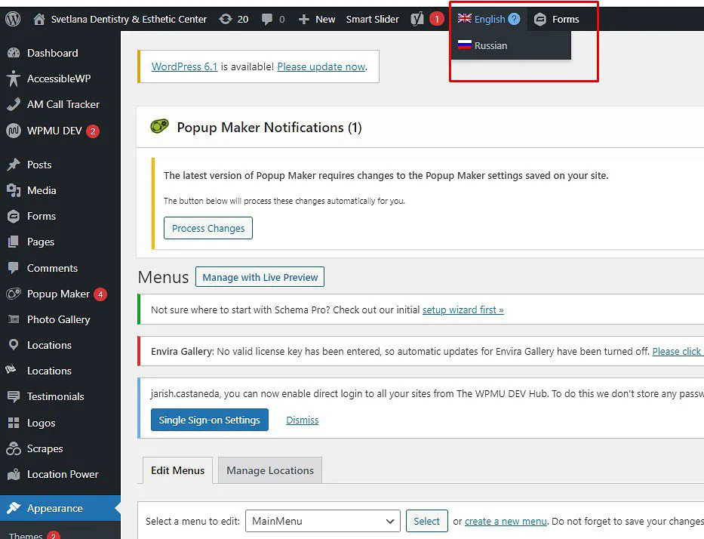Screen dimensions: 704x539
Task: Click the blue help icon beside English
Action: click(514, 19)
